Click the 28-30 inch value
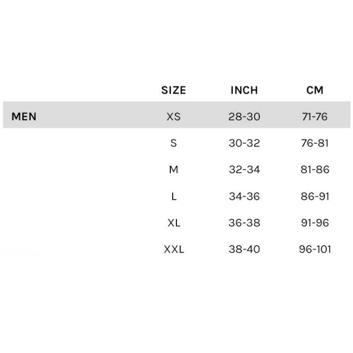The height and width of the screenshot is (353, 353). click(244, 116)
